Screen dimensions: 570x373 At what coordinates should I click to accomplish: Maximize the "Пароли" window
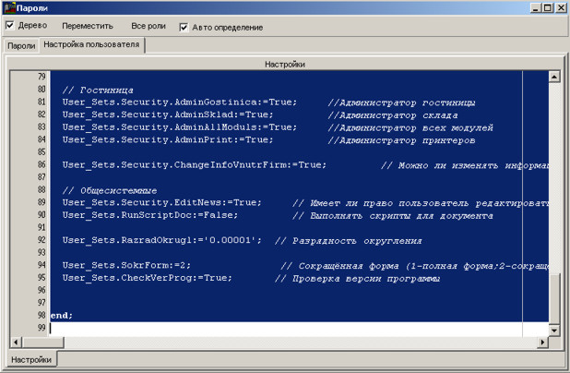[x=548, y=7]
